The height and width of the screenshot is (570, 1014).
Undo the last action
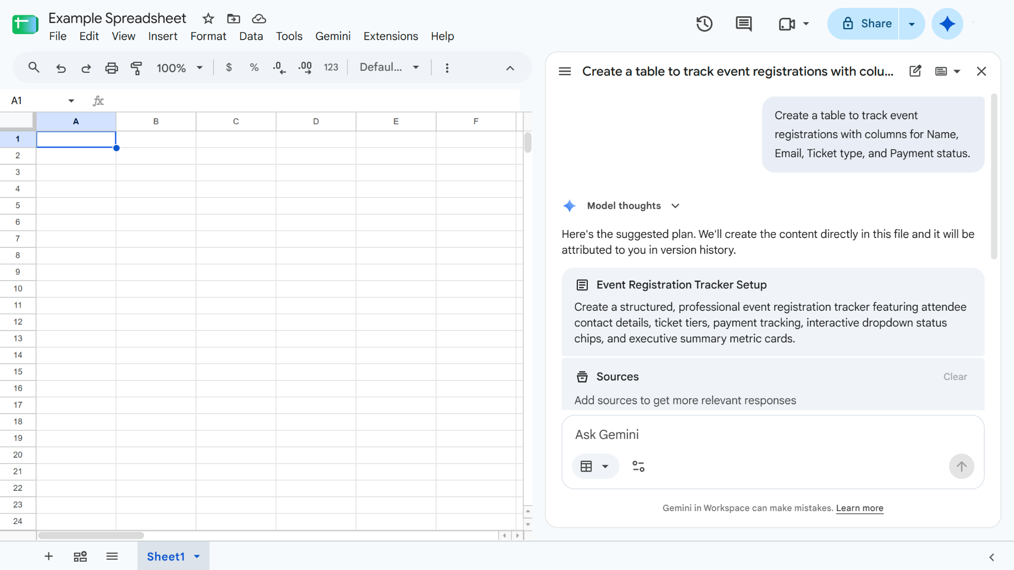tap(61, 68)
